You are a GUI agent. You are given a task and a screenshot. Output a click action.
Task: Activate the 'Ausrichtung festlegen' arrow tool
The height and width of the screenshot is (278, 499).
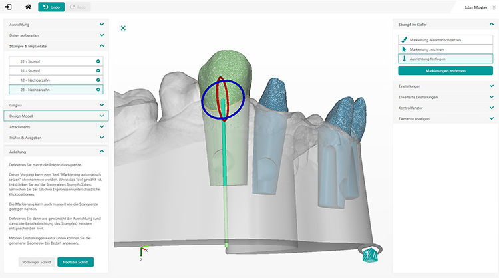444,59
